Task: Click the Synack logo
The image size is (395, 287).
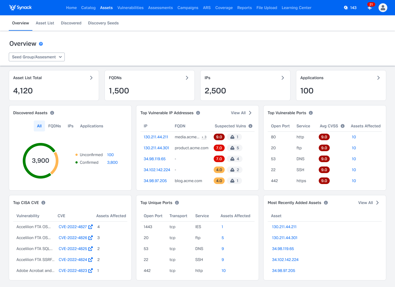Action: tap(21, 8)
